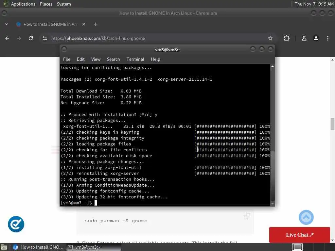Open the terminal Search menu
This screenshot has height=251, width=335.
point(113,59)
